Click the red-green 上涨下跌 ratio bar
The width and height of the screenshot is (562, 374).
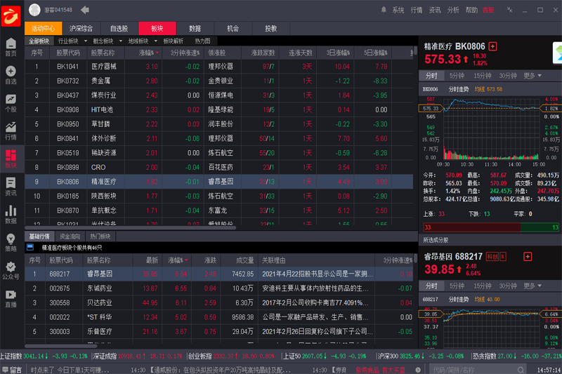pyautogui.click(x=491, y=228)
